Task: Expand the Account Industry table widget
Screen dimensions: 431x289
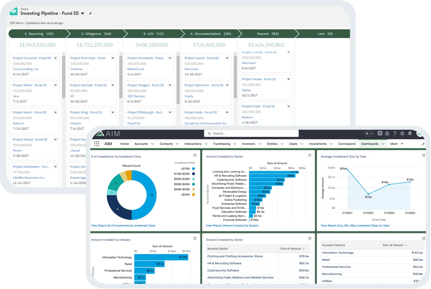Action: (x=424, y=238)
